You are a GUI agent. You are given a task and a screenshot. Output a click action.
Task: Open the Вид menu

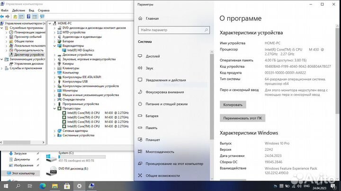32,10
